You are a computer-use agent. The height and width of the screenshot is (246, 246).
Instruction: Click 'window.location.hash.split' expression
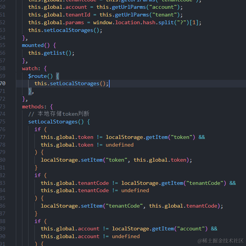click(133, 23)
